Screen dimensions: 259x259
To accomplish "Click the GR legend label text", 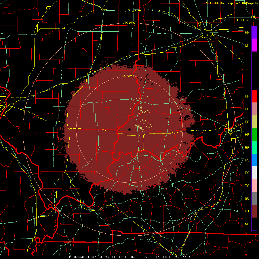I will 247,109.
